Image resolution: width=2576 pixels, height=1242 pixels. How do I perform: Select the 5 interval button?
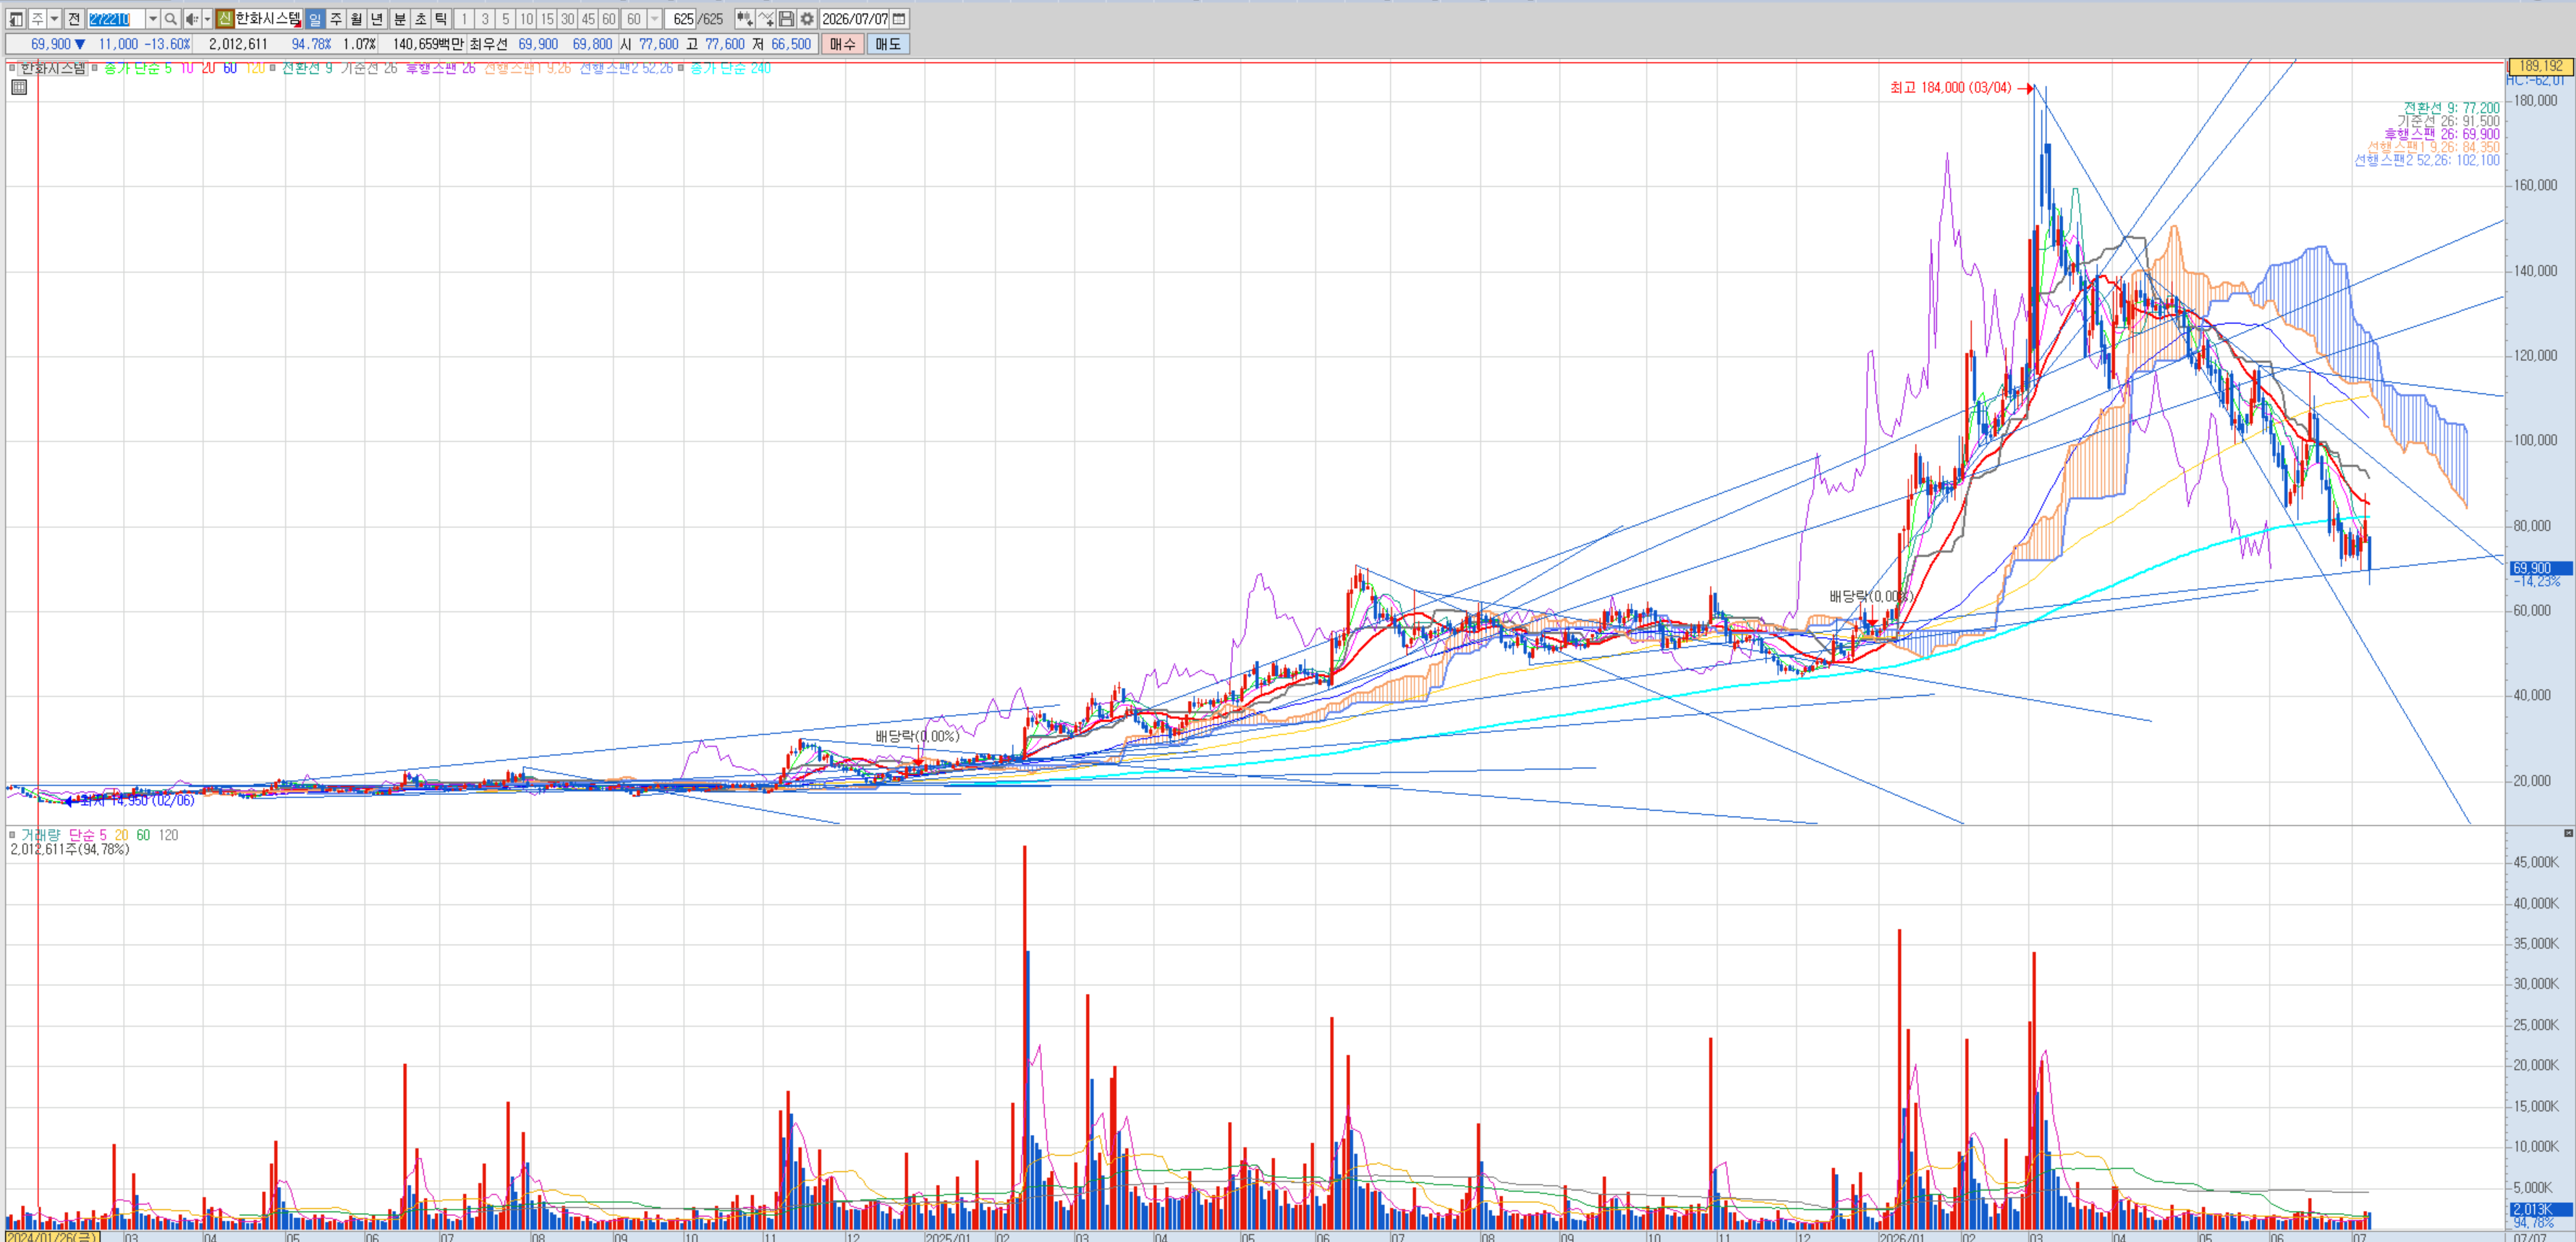tap(506, 19)
